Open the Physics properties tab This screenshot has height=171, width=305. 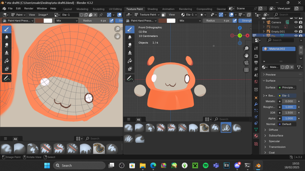tap(256, 117)
